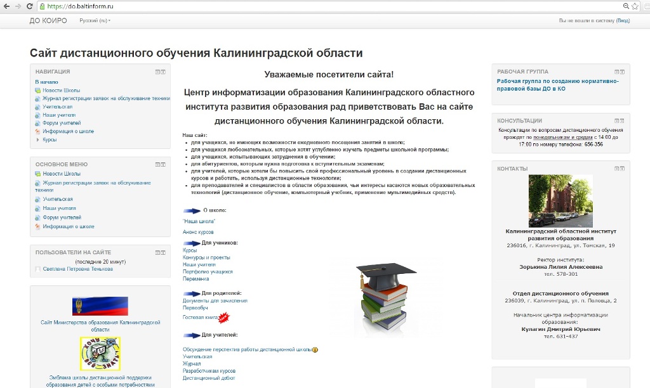Image resolution: width=650 pixels, height=388 pixels.
Task: Click the Вход login link
Action: (623, 21)
